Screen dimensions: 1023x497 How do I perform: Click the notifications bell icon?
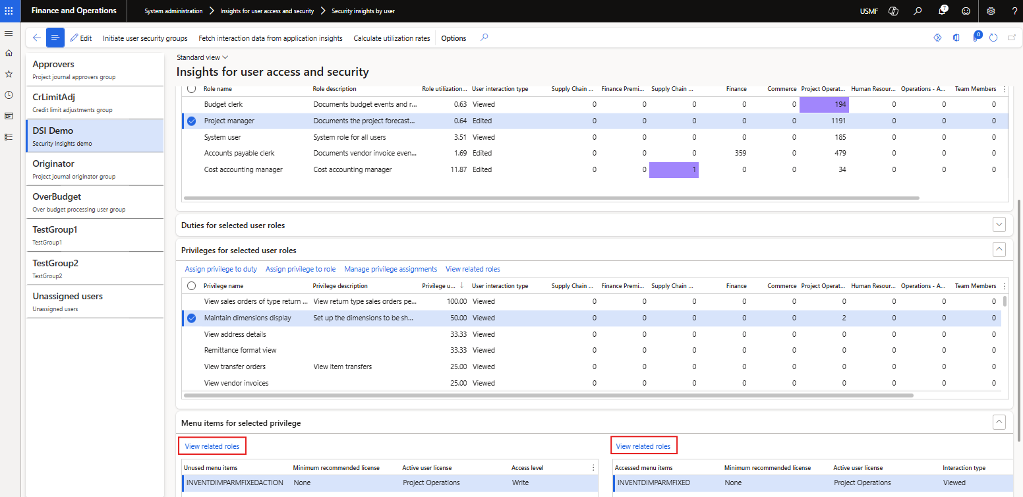(x=943, y=11)
